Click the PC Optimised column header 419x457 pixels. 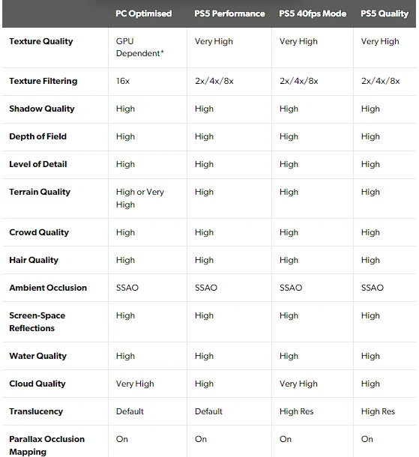click(x=143, y=13)
